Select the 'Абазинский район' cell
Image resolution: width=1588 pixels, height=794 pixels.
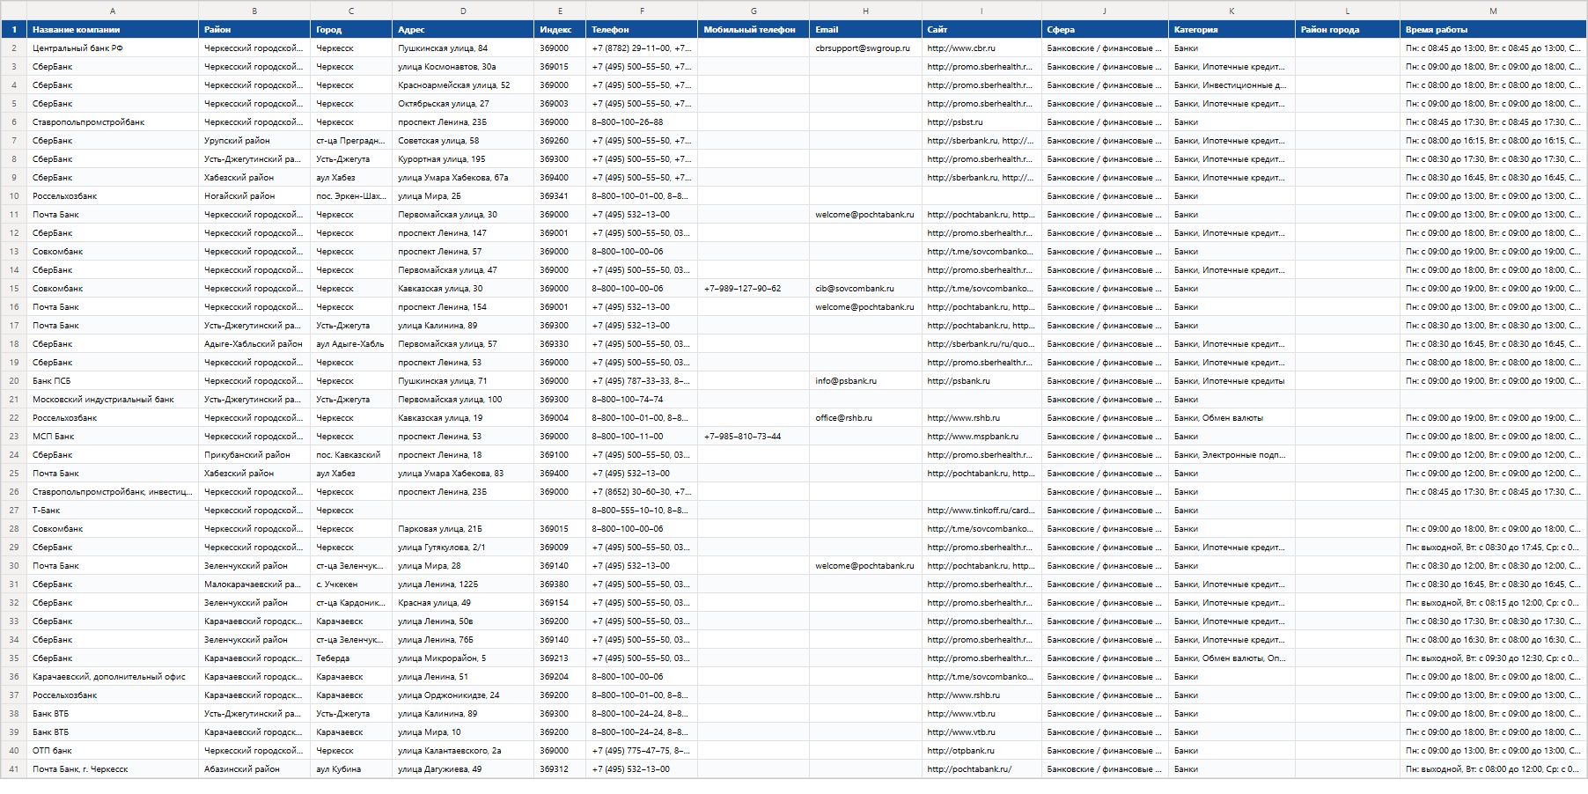(254, 769)
